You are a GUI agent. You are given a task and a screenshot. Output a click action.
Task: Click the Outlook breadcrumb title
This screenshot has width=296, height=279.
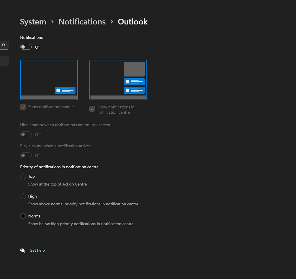click(x=133, y=22)
